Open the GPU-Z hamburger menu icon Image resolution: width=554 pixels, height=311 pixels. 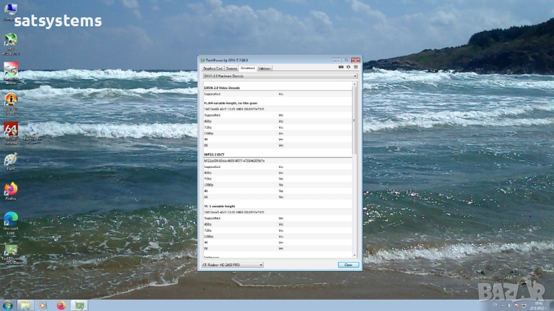coord(356,68)
